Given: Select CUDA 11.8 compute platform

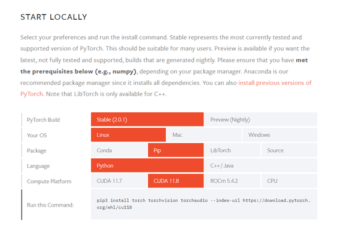Looking at the screenshot, I should 175,181.
